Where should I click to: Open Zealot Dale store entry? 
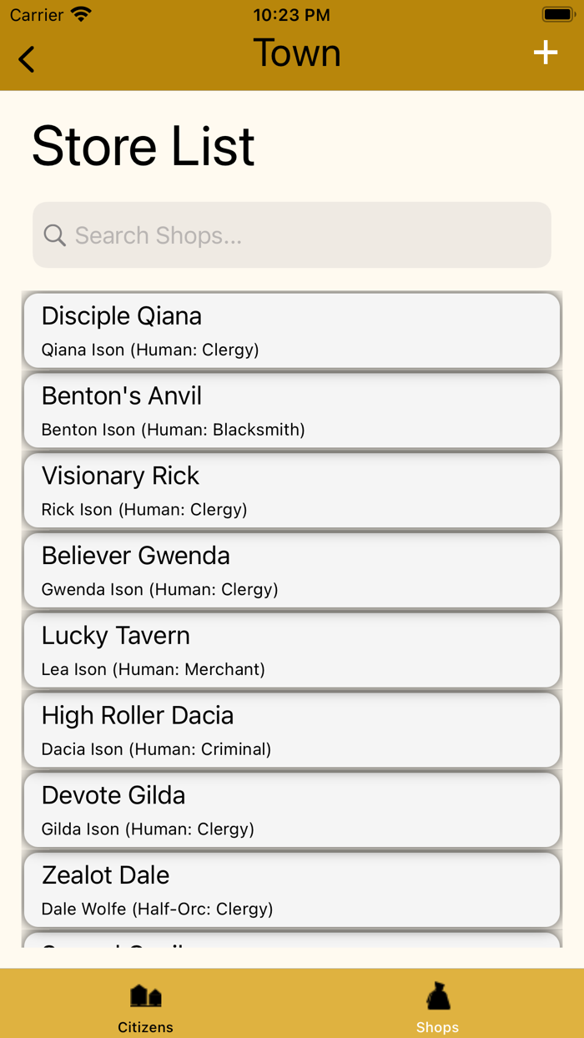(292, 890)
